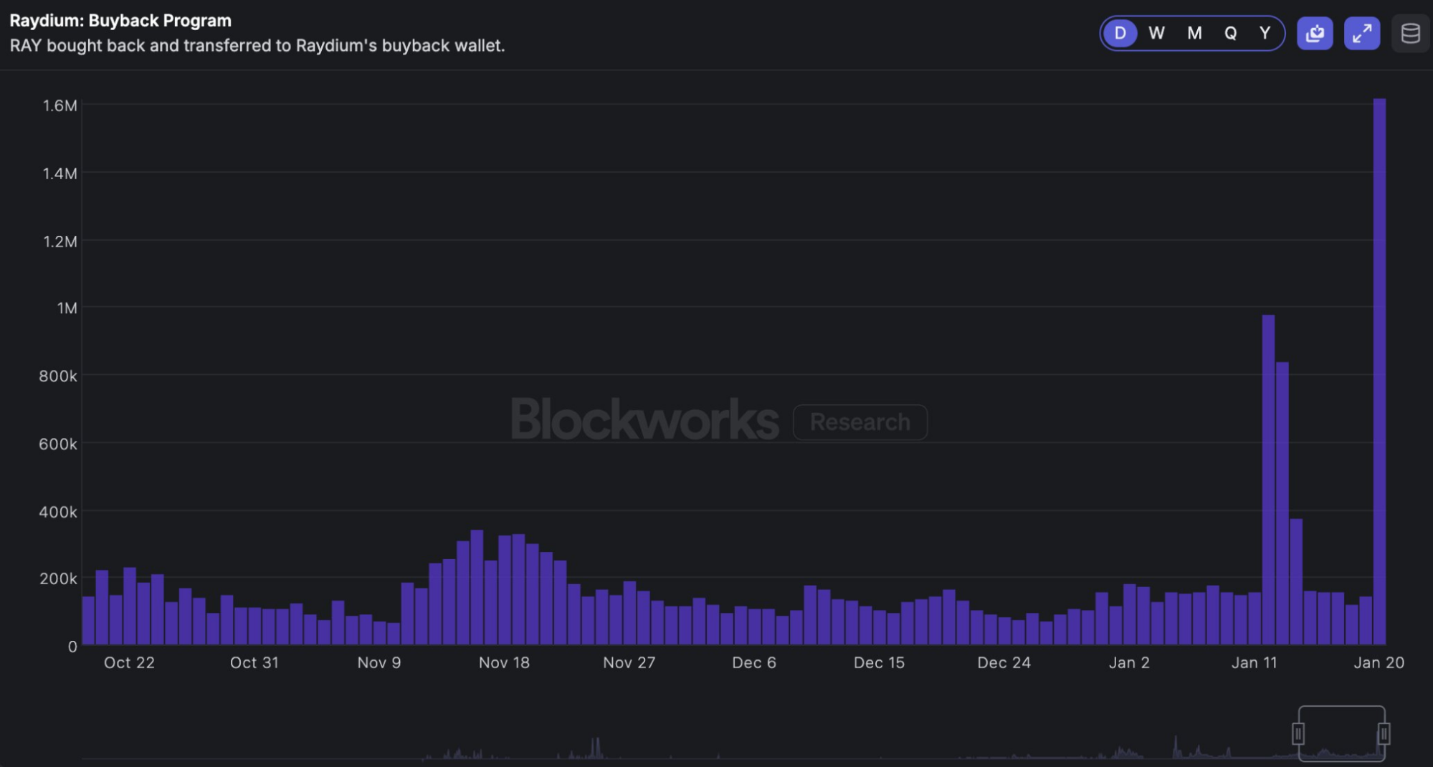1433x767 pixels.
Task: Grab the right range slider handle
Action: [x=1384, y=734]
